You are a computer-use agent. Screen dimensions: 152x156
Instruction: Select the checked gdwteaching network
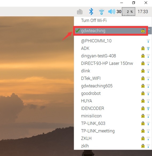[x=110, y=31]
